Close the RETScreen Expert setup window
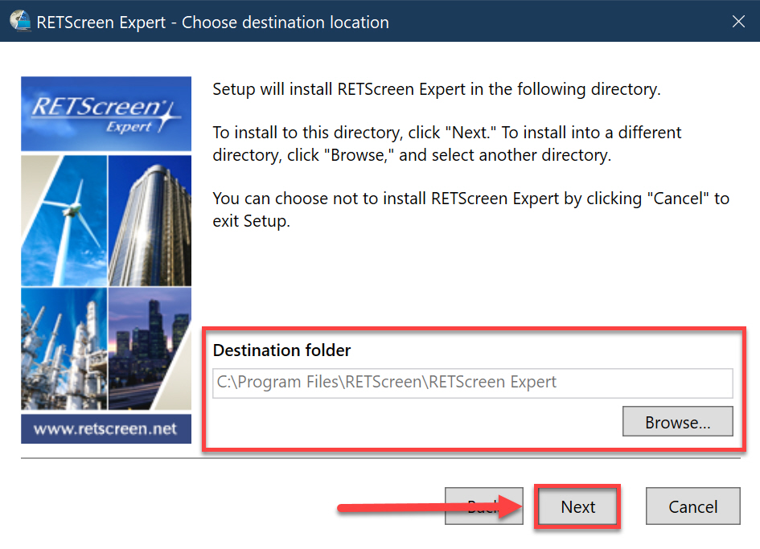The width and height of the screenshot is (760, 549). [x=738, y=22]
